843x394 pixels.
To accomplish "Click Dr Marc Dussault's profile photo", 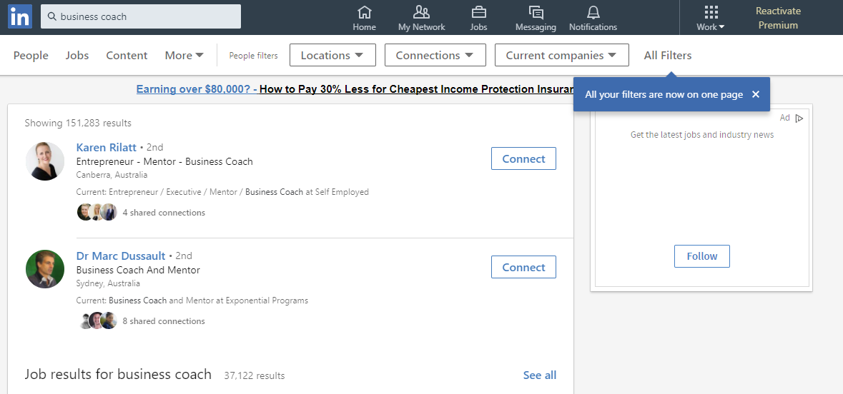I will pyautogui.click(x=45, y=269).
